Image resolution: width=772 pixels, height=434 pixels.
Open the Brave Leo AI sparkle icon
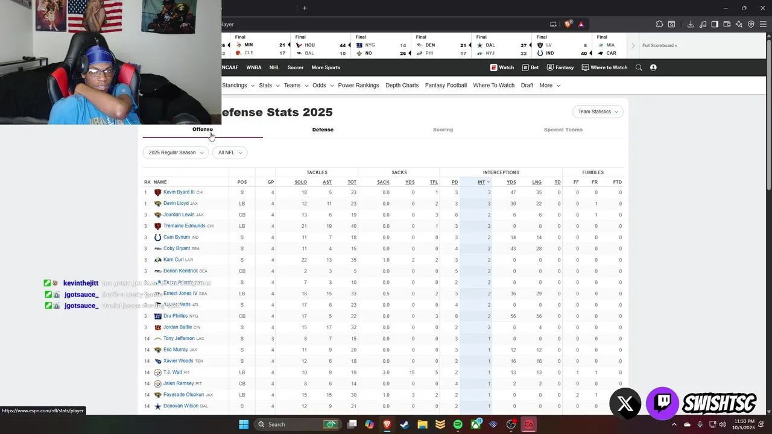739,24
